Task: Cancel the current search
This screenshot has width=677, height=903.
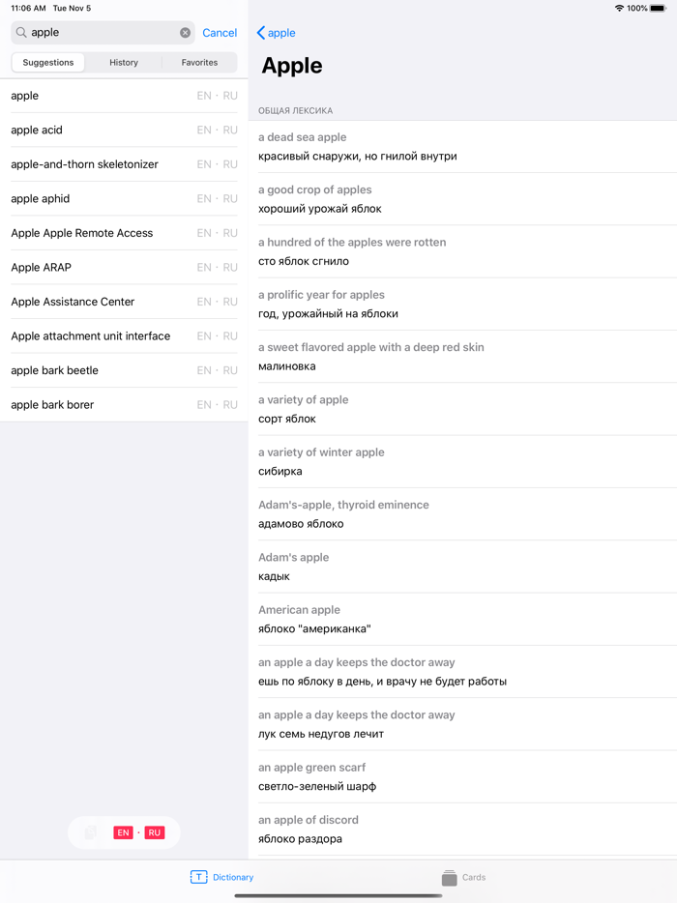Action: pos(220,33)
